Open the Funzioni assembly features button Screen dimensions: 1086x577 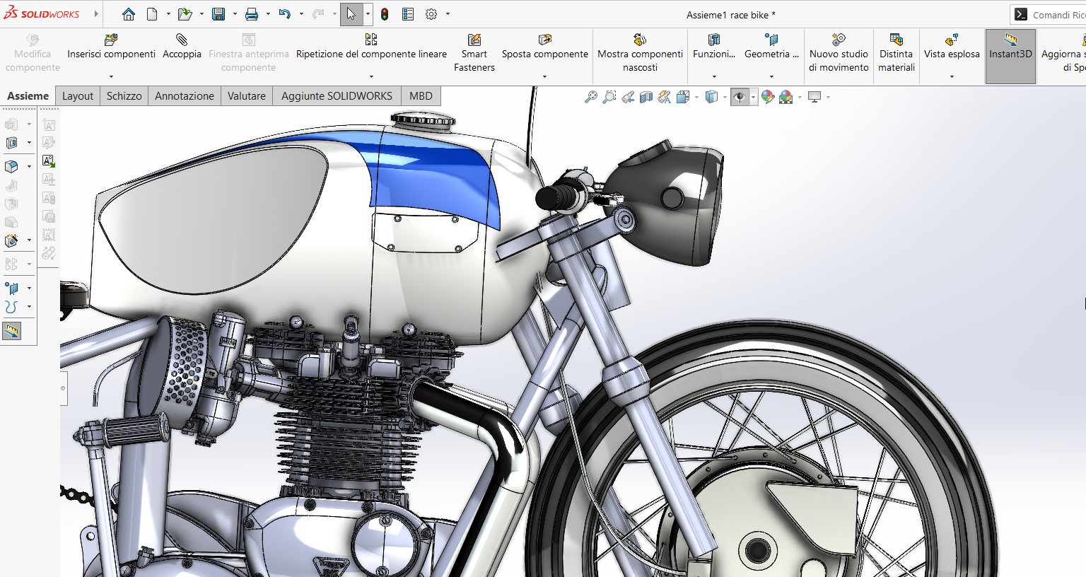point(714,47)
